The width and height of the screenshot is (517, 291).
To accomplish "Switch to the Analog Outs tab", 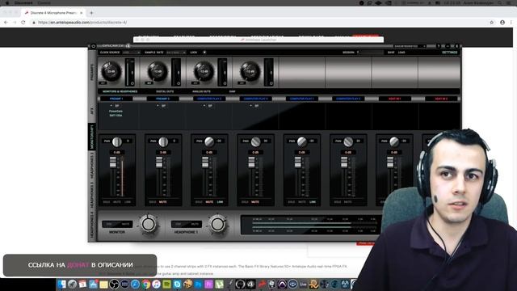I will click(201, 91).
